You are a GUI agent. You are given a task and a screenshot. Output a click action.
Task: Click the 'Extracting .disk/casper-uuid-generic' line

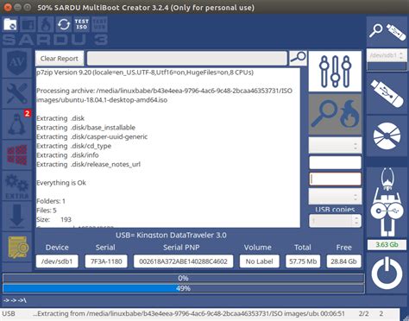tap(92, 136)
